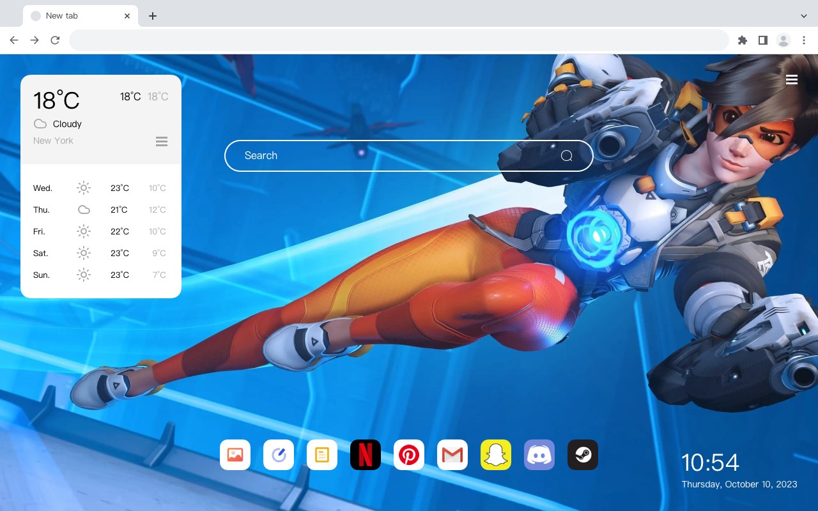Open the Discord shortcut
Screen dimensions: 818x511
point(539,455)
